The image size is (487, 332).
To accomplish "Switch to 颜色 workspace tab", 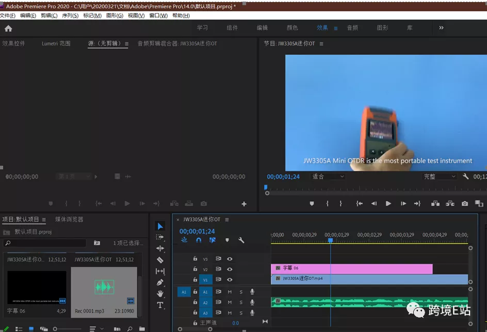I will point(293,28).
